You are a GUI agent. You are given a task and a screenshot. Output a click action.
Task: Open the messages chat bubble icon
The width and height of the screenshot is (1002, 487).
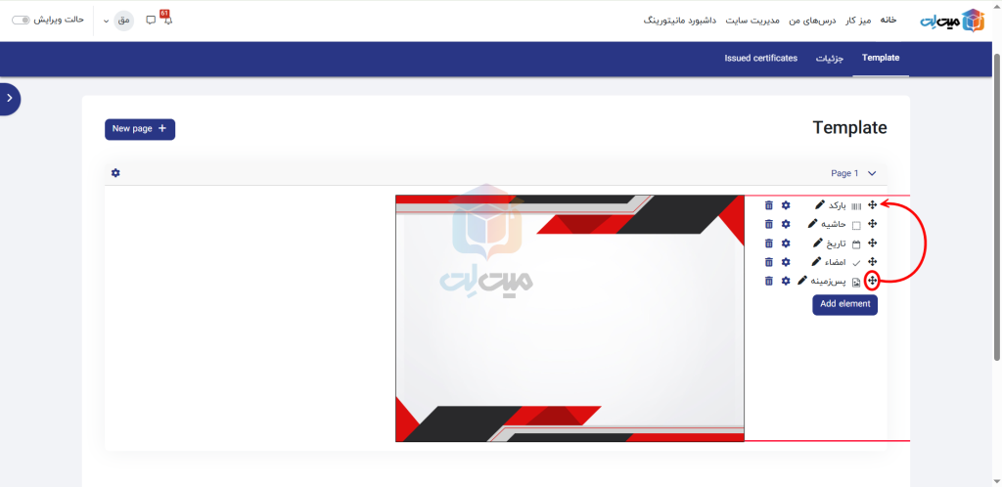pos(151,20)
